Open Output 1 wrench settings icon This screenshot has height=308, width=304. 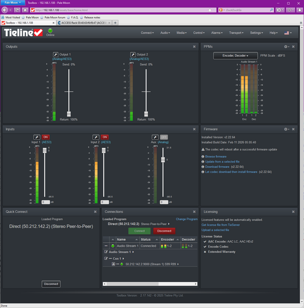55,54
